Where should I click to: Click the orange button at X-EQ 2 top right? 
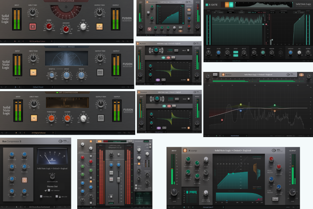(x=301, y=75)
